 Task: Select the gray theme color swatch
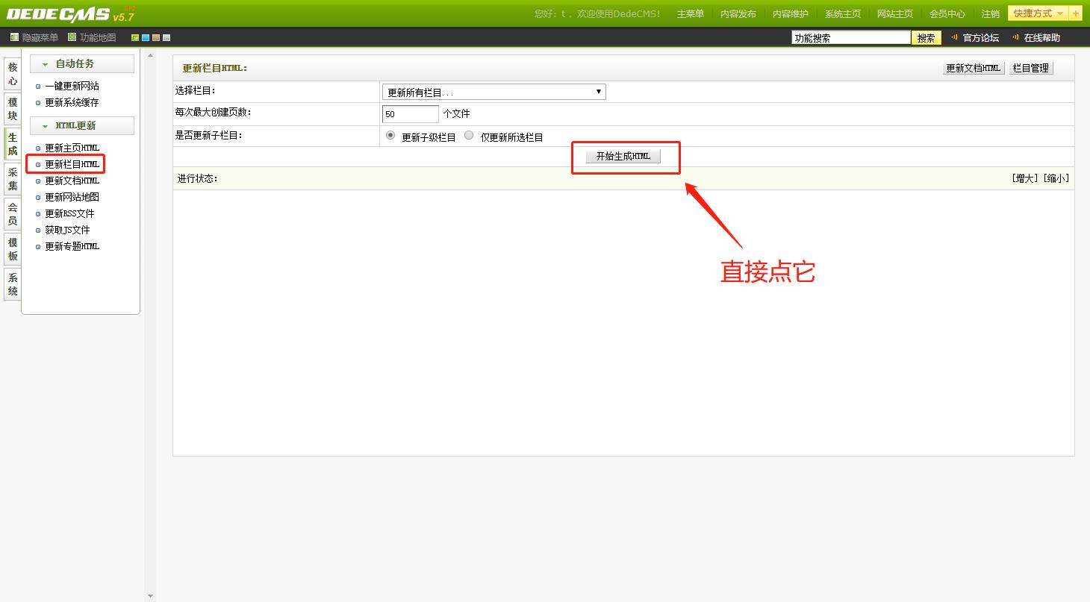click(166, 37)
